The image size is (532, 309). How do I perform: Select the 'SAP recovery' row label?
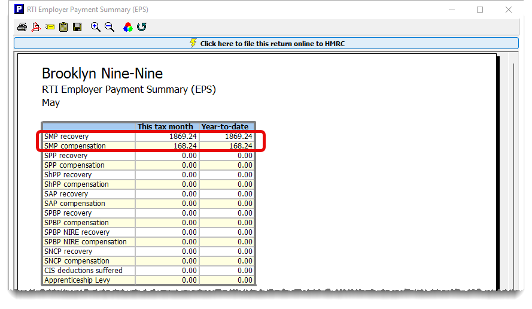pos(66,194)
